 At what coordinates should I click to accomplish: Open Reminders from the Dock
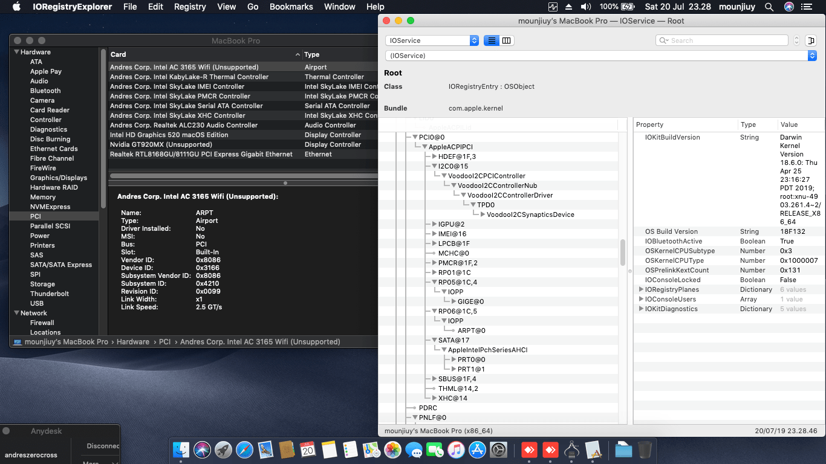pos(350,449)
